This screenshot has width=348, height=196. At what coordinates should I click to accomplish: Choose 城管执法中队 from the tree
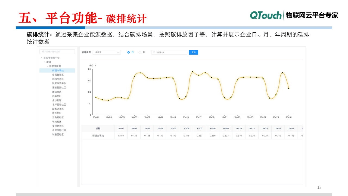point(59,83)
